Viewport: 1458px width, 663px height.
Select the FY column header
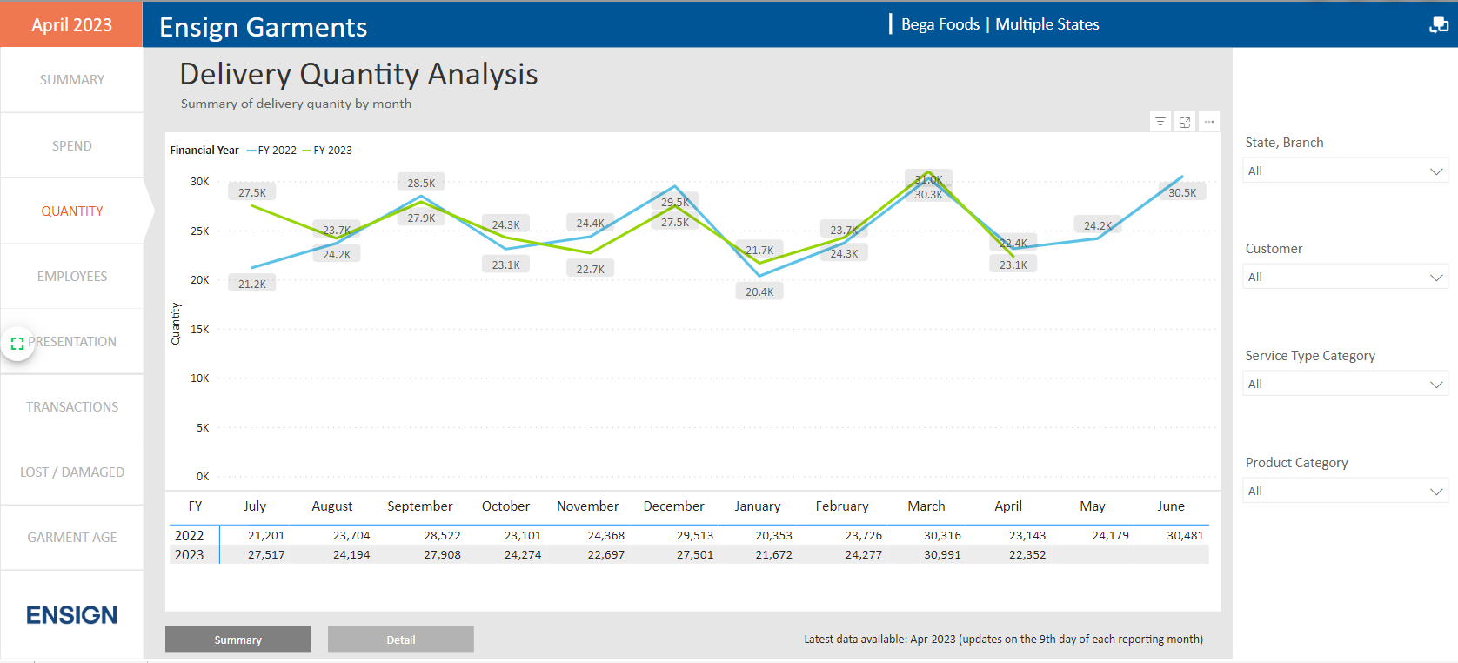point(195,506)
